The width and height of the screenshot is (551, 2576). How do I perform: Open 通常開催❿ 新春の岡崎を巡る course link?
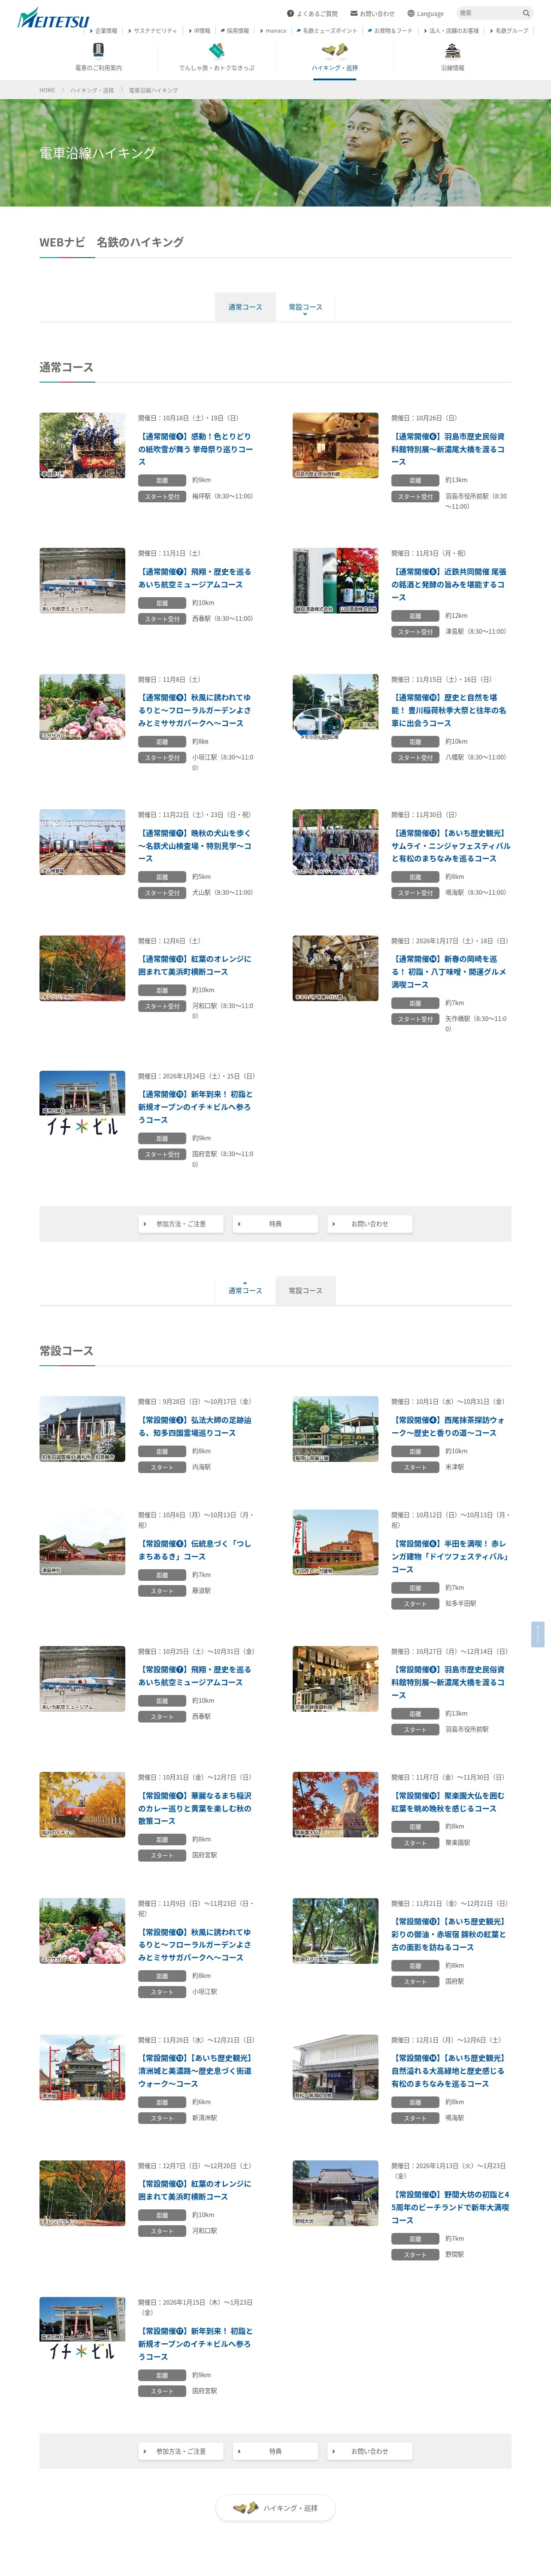click(x=449, y=971)
